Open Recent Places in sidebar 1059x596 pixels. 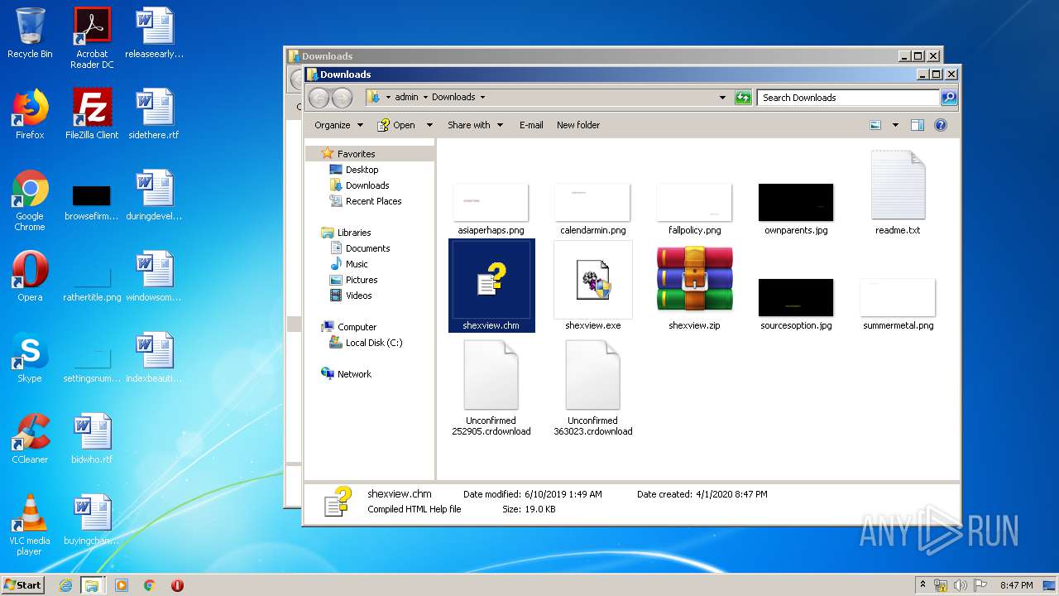tap(373, 201)
